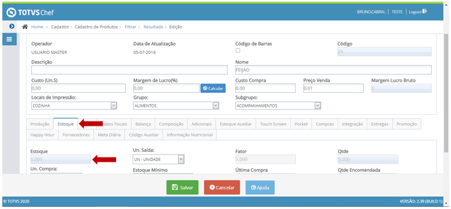Click the Ajuda help button

tap(260, 188)
